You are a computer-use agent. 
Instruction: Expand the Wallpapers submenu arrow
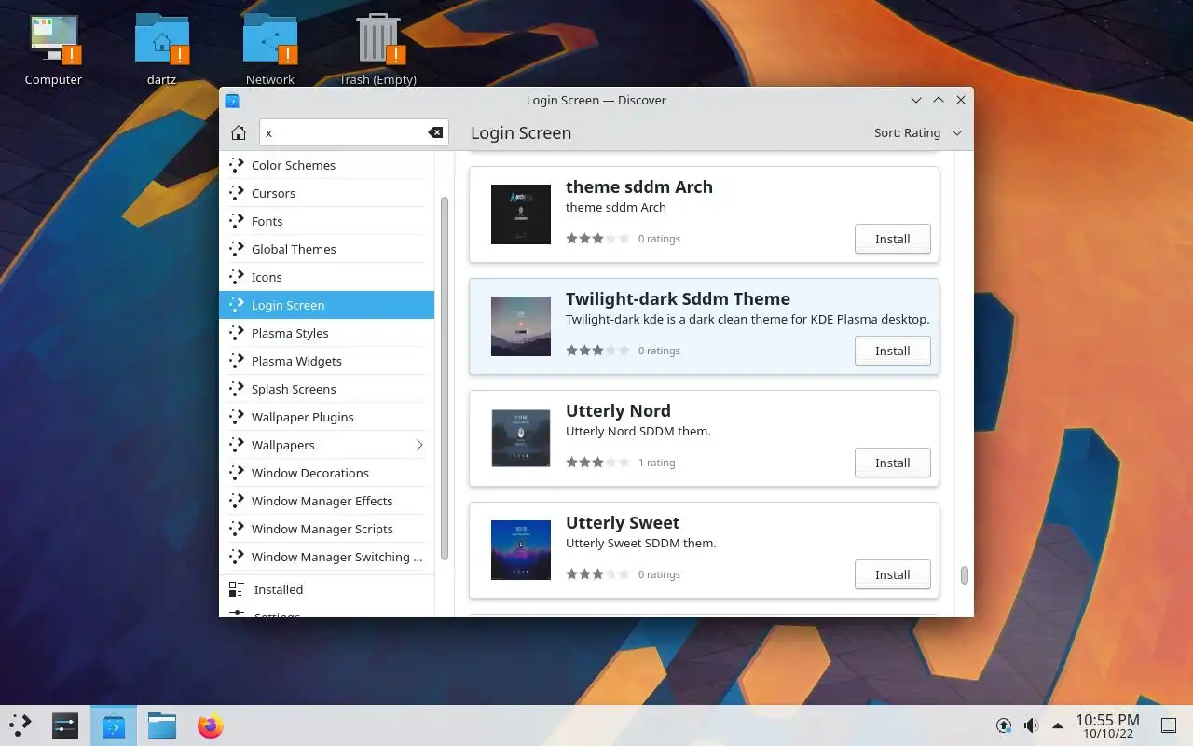tap(419, 445)
